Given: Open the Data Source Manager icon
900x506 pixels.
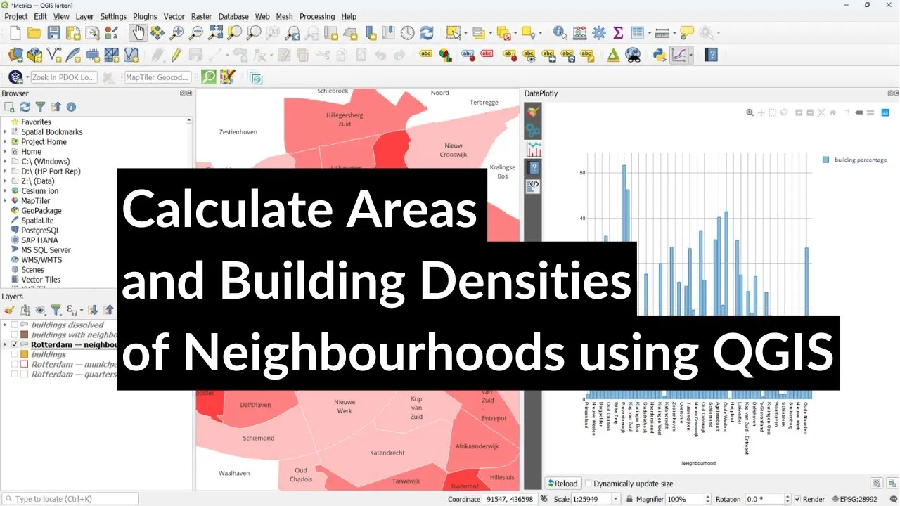Looking at the screenshot, I should 15,55.
